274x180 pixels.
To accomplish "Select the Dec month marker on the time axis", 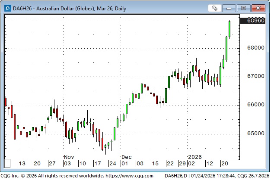I will pyautogui.click(x=126, y=157).
